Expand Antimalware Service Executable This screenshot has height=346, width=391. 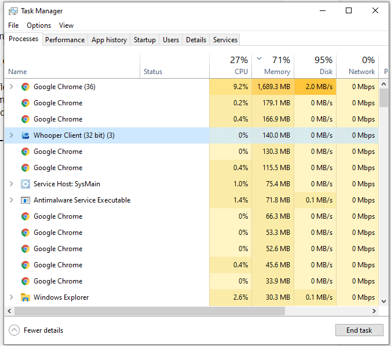11,200
